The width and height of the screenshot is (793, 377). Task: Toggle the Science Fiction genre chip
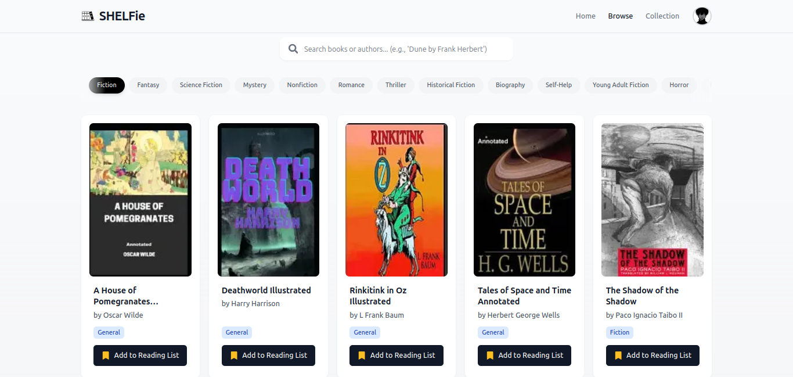coord(201,85)
